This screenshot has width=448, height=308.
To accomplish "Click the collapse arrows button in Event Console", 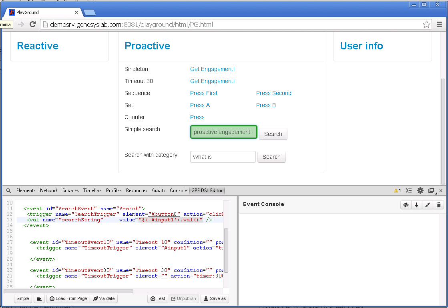I will click(428, 205).
